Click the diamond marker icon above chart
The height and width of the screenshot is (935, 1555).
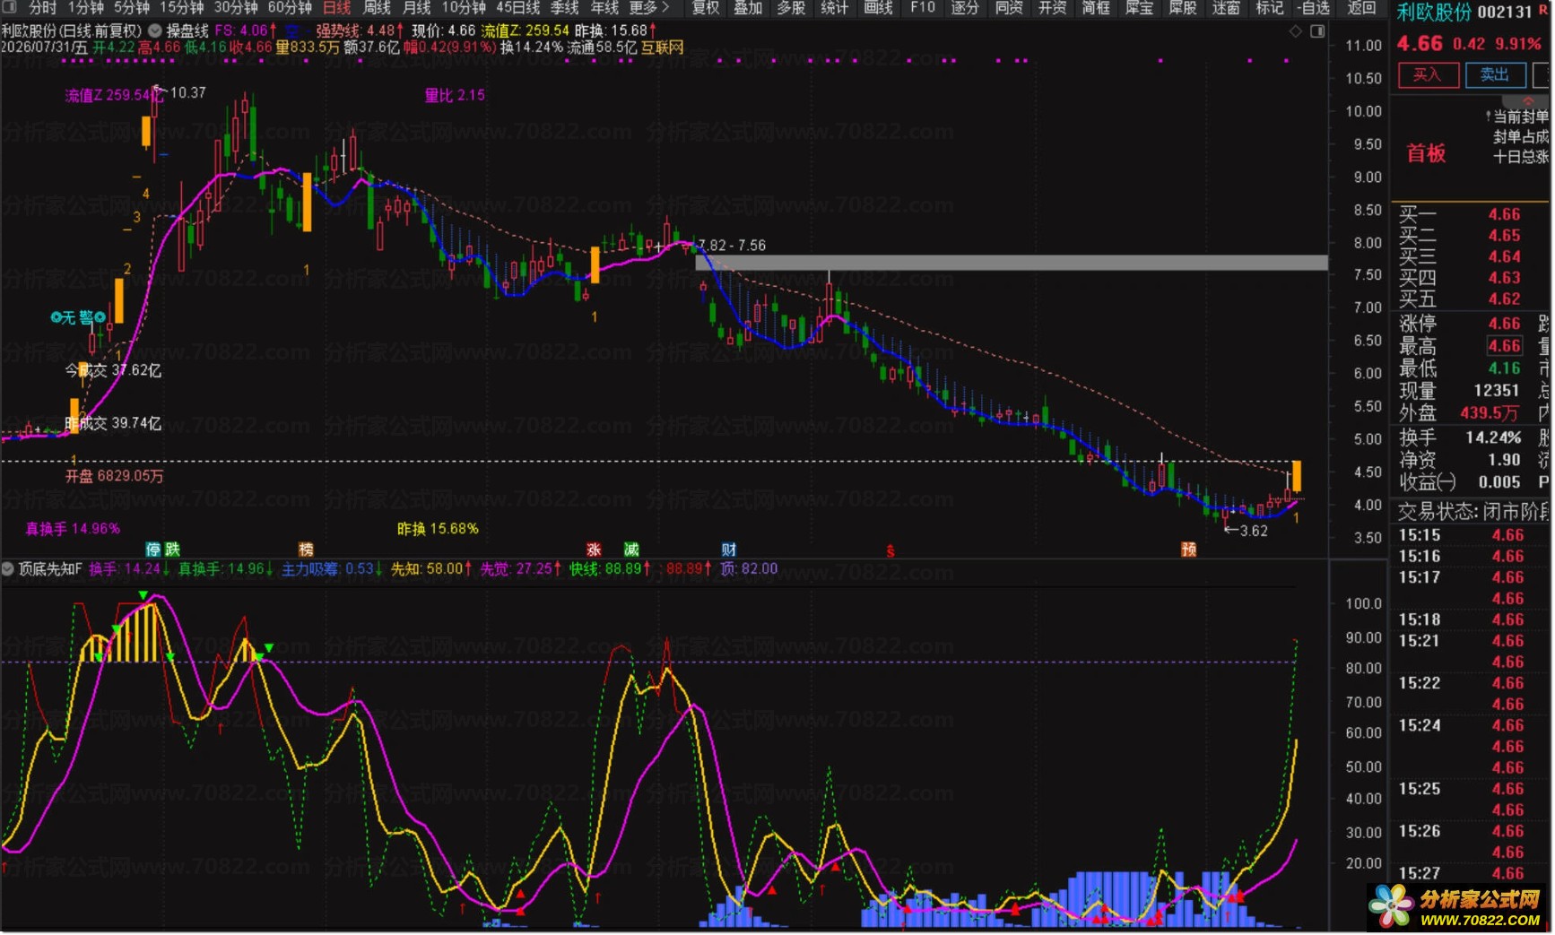tap(1296, 31)
